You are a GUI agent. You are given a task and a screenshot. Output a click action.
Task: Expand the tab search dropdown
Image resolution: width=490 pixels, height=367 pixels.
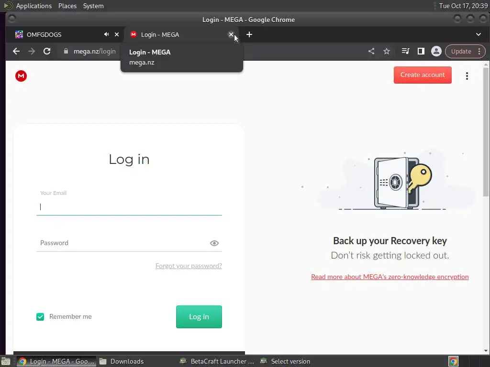point(479,34)
